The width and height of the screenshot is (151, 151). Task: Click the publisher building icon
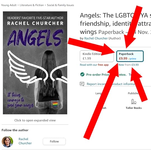coord(134,102)
